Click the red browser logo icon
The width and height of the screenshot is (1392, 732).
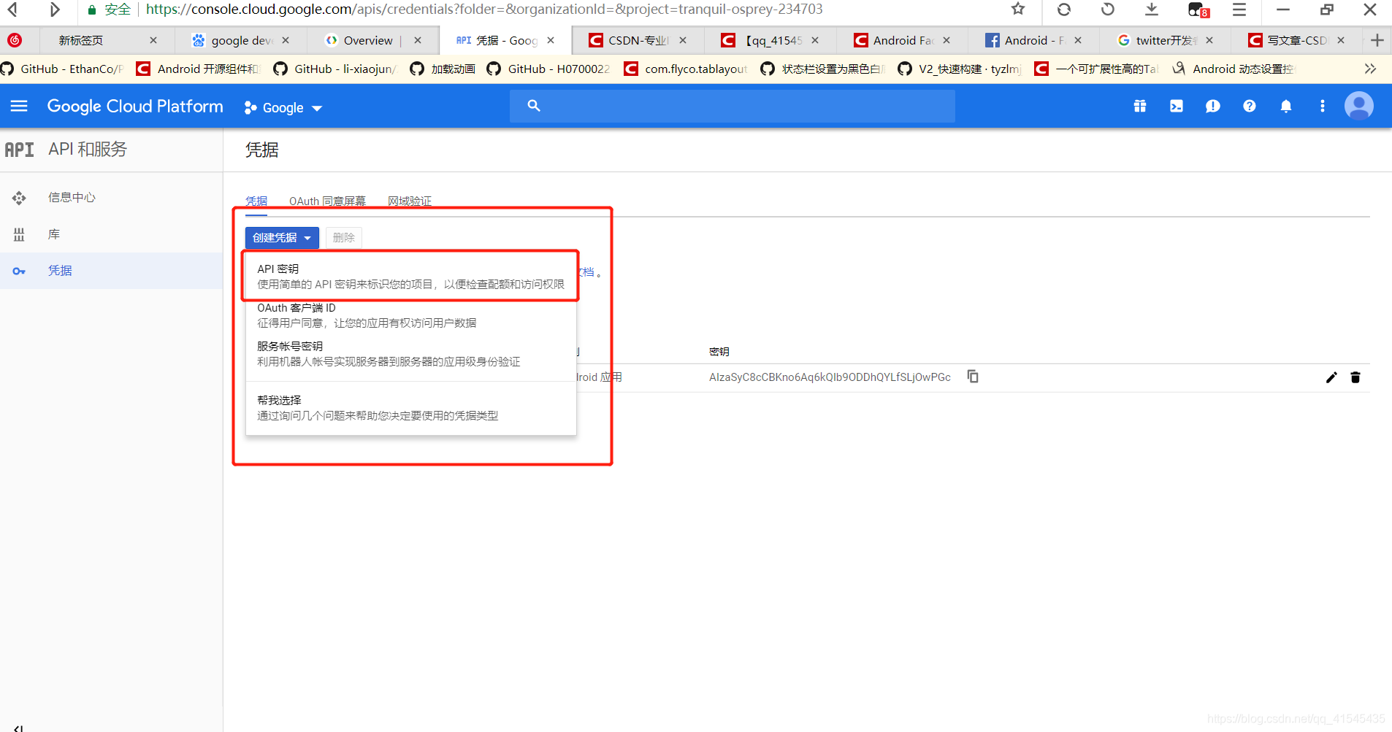[15, 41]
